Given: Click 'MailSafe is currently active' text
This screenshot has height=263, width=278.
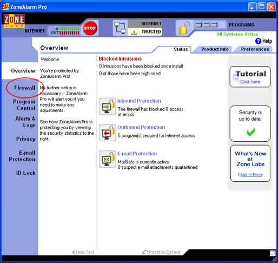Looking at the screenshot, I should (x=143, y=162).
